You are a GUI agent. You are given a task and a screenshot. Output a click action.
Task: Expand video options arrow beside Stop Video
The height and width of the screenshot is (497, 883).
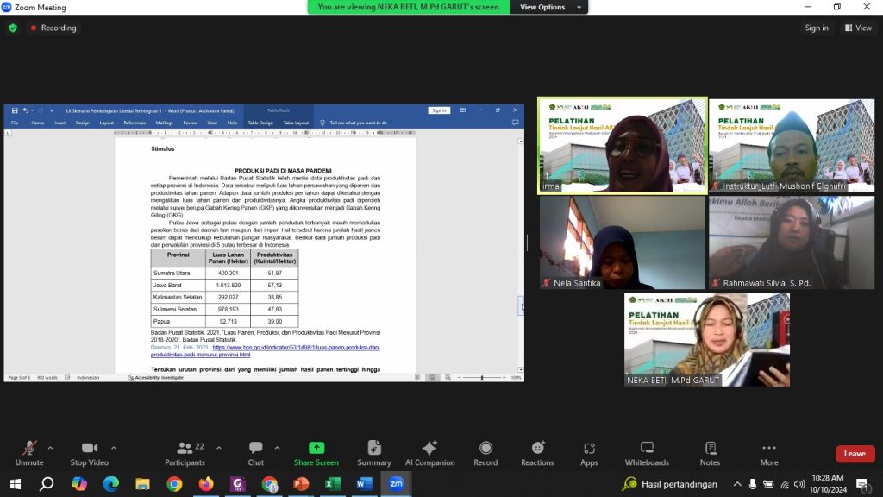[114, 448]
